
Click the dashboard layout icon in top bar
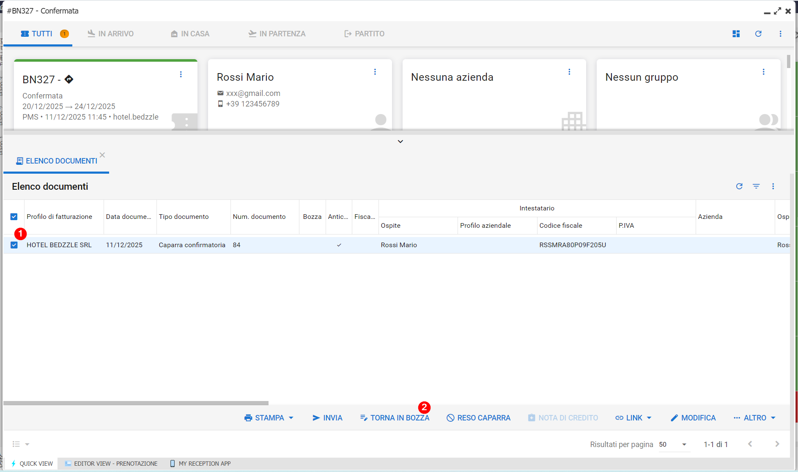click(x=736, y=34)
